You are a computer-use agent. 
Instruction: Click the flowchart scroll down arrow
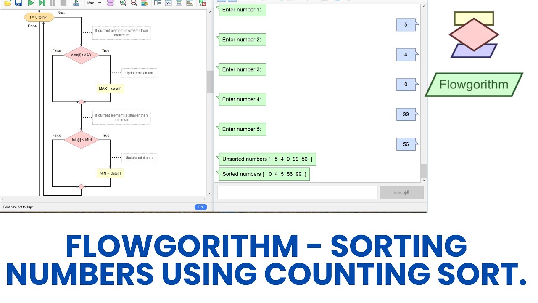(210, 194)
